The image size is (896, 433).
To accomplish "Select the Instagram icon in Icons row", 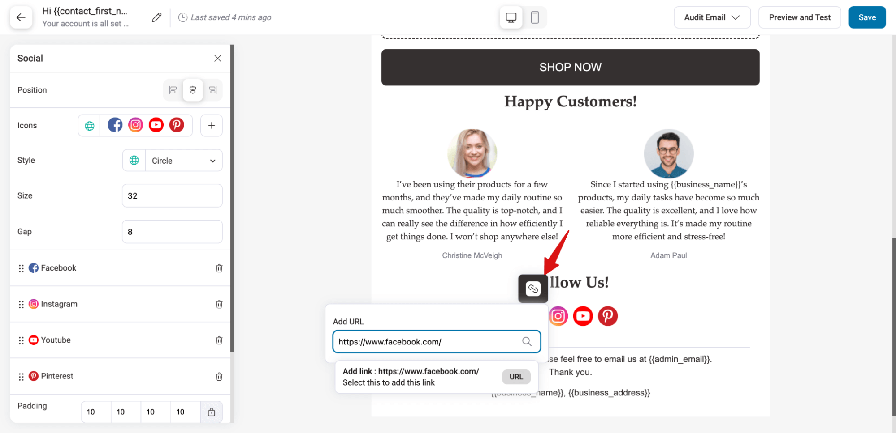I will [x=135, y=125].
